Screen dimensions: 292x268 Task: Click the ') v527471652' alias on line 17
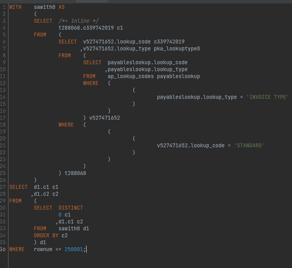coord(102,118)
